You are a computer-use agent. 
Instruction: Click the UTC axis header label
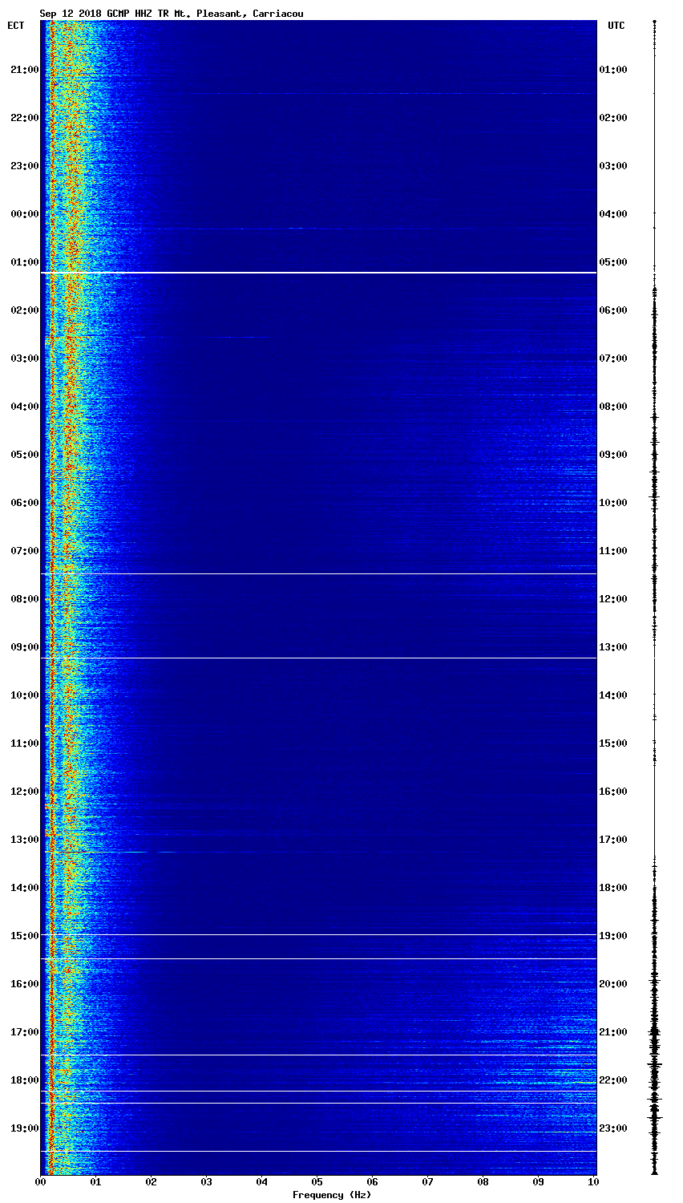[616, 26]
